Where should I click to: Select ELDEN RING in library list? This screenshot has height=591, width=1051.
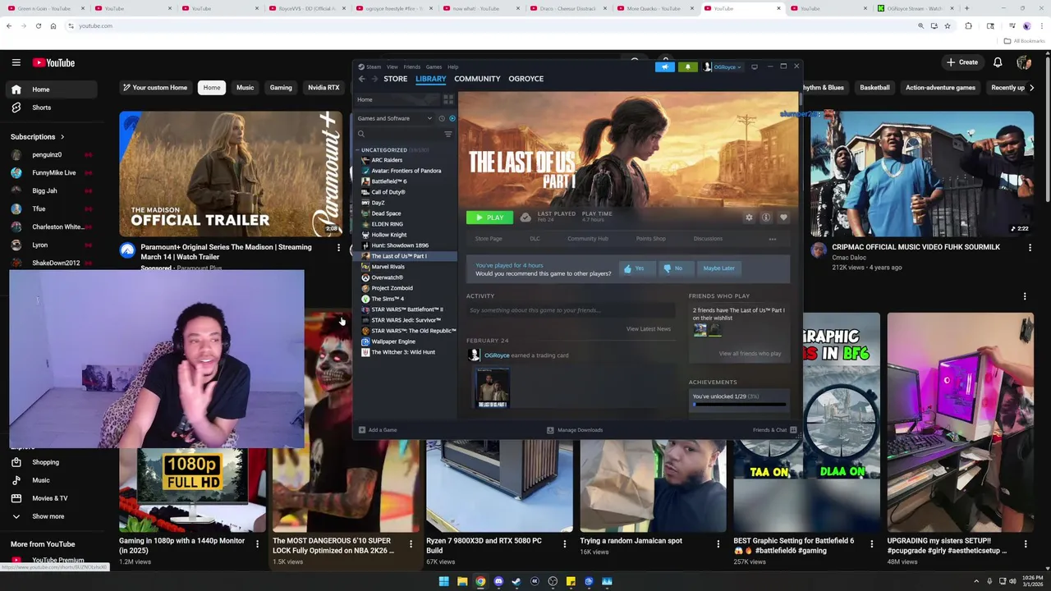(x=387, y=224)
